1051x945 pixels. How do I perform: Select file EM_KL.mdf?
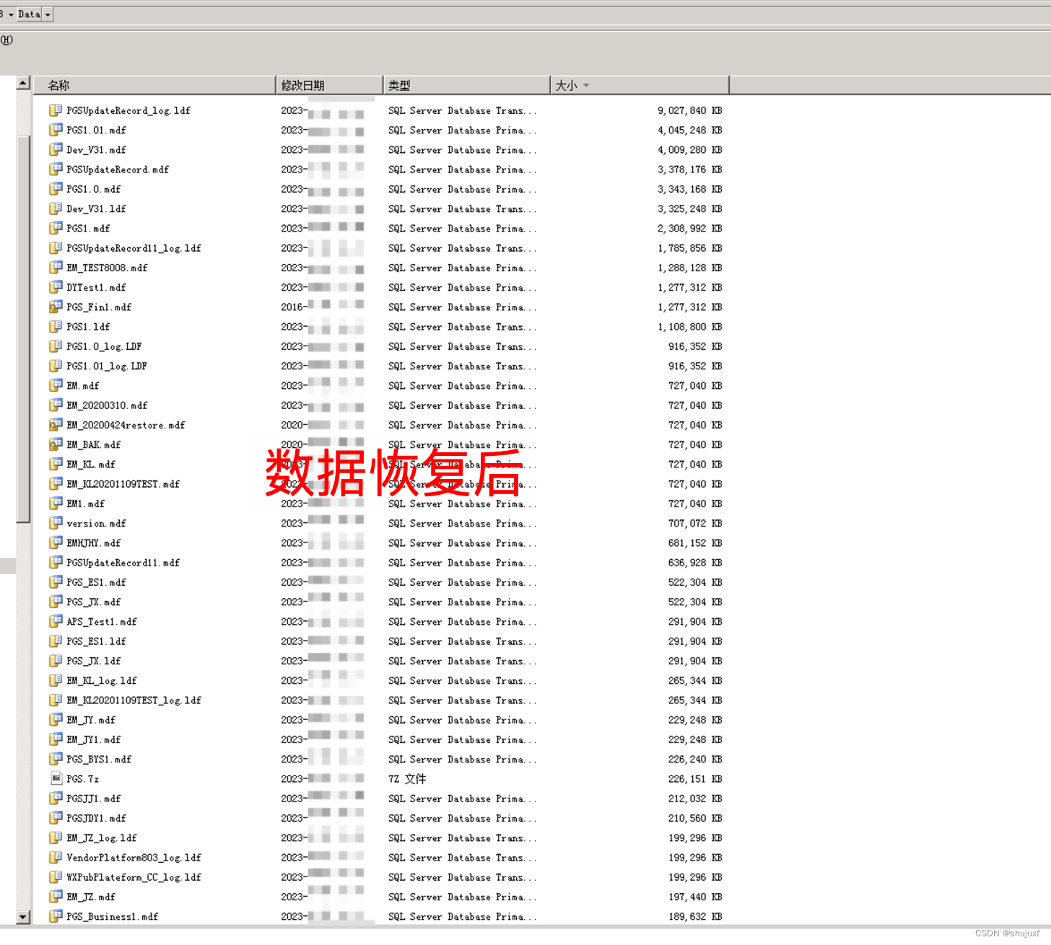91,465
